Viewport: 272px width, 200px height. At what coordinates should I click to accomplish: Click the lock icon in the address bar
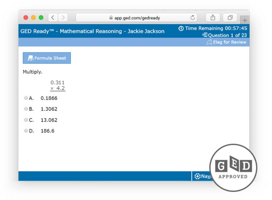pyautogui.click(x=111, y=17)
